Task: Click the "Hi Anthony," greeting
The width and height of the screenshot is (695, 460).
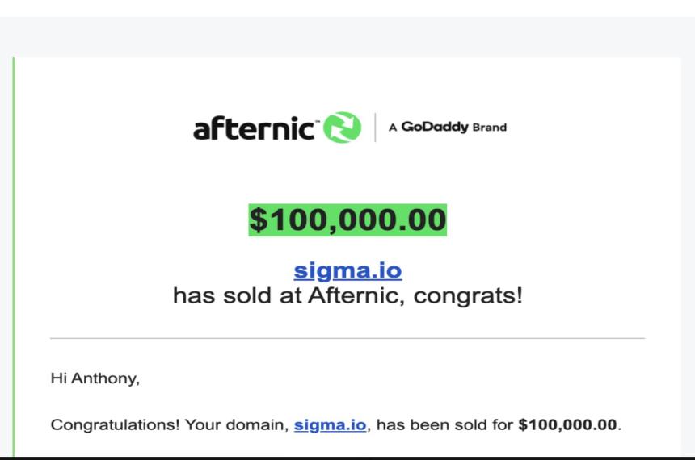Action: (95, 380)
